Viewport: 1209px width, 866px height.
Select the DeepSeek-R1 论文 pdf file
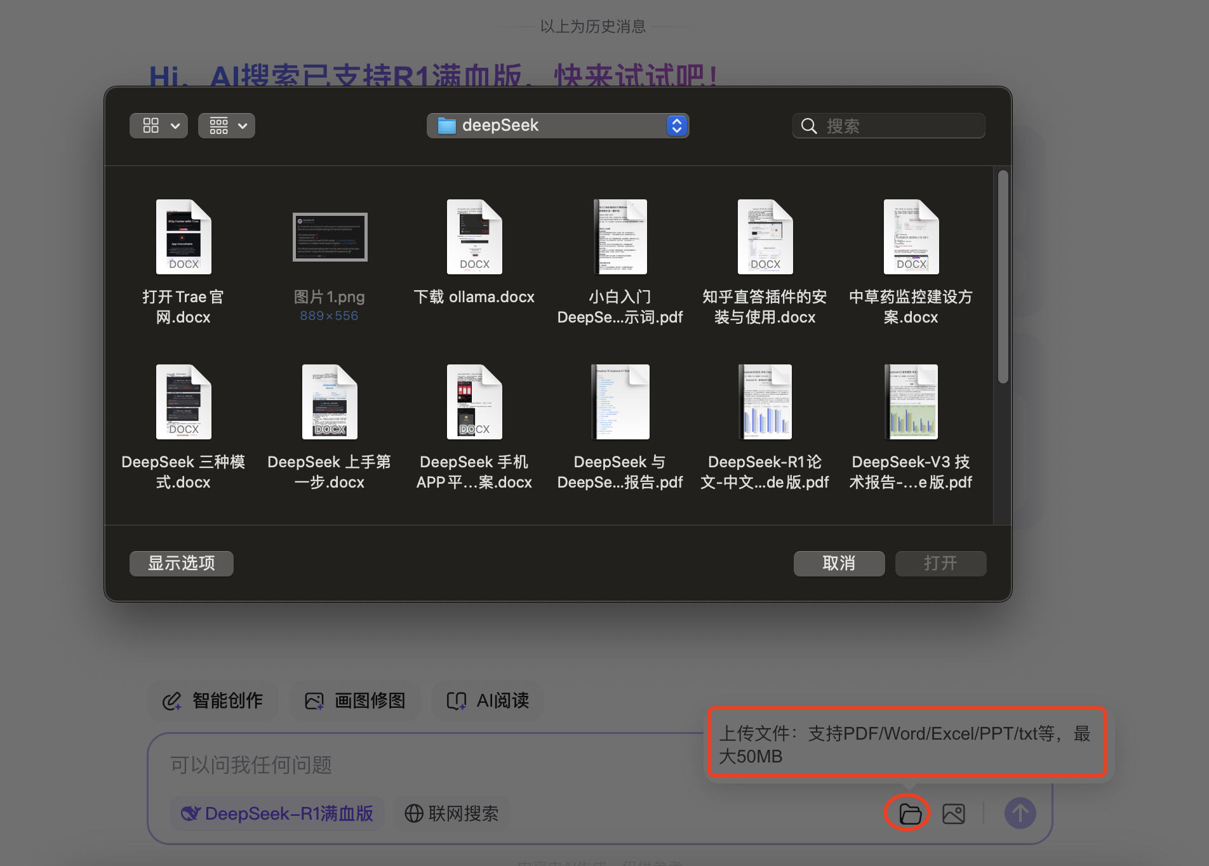click(x=765, y=427)
